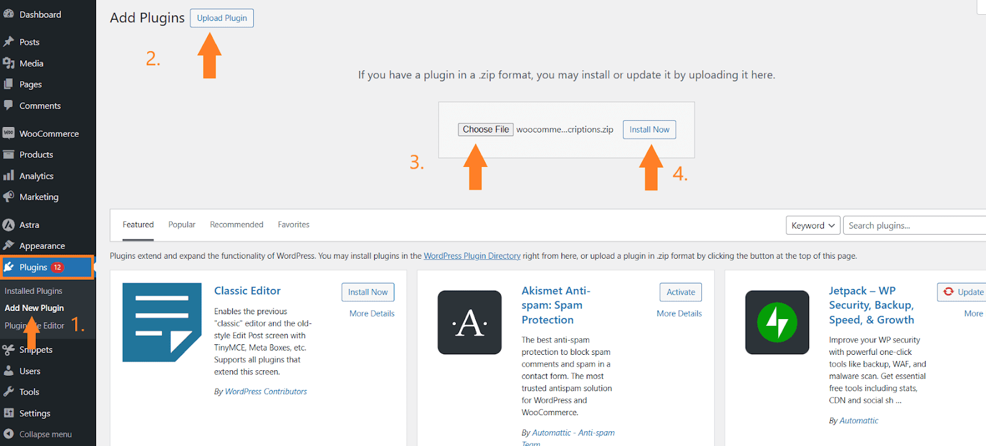The image size is (986, 446).
Task: Open the Keyword search type dropdown
Action: coord(813,225)
